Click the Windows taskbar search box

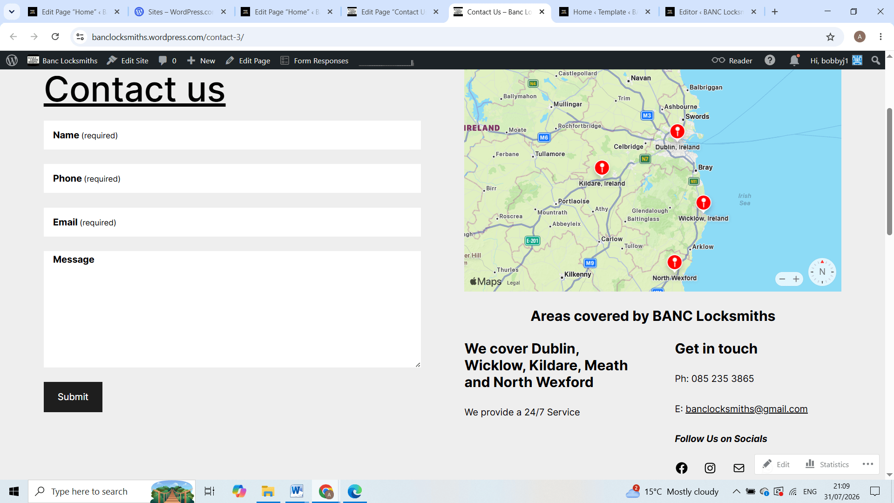(112, 491)
